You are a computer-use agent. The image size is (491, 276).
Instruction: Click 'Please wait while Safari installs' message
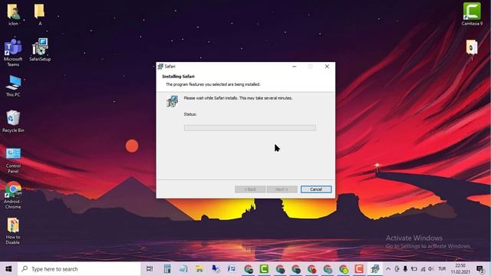tap(238, 98)
